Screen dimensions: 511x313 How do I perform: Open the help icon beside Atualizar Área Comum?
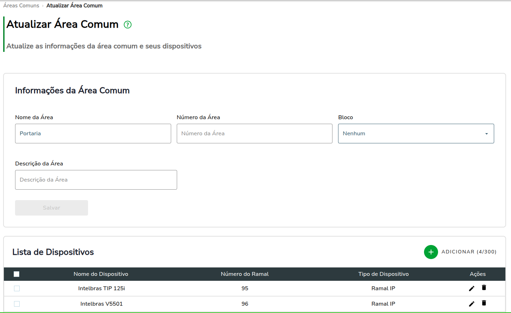click(x=128, y=25)
